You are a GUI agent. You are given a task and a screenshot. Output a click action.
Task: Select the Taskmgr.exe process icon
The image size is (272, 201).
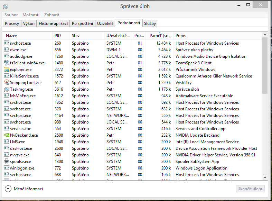coord(6,89)
